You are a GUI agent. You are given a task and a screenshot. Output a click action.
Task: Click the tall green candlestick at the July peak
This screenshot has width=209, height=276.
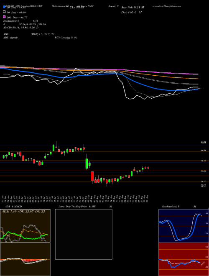[x=54, y=148]
